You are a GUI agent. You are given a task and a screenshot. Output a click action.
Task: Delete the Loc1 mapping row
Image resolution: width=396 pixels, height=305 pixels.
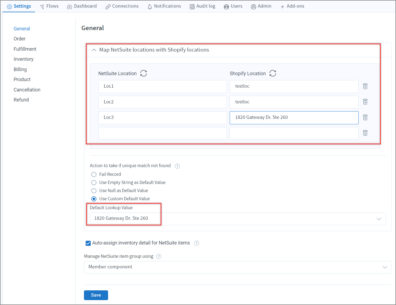click(x=365, y=86)
